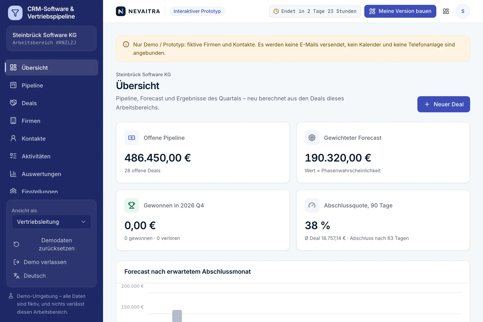Viewport: 483px width, 322px height.
Task: Click the Abschlussquote gauge icon
Action: [x=312, y=205]
